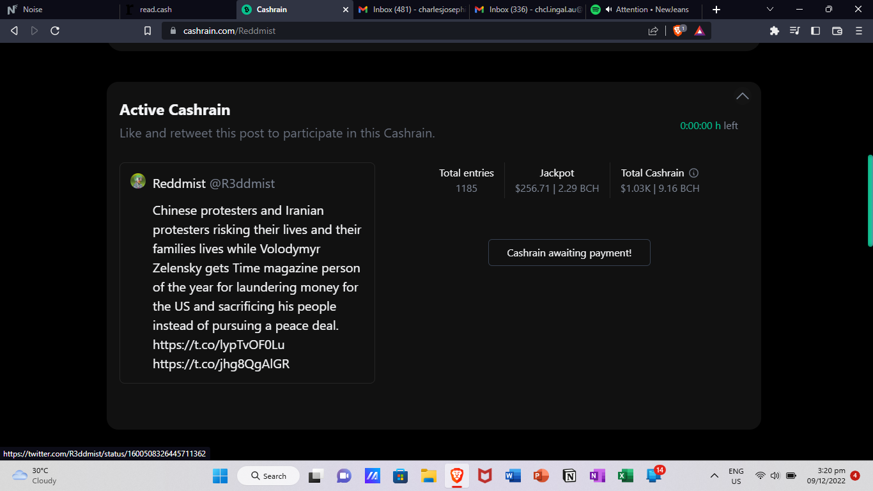Screen dimensions: 873x491
Task: Go back to the previous page
Action: click(x=14, y=31)
